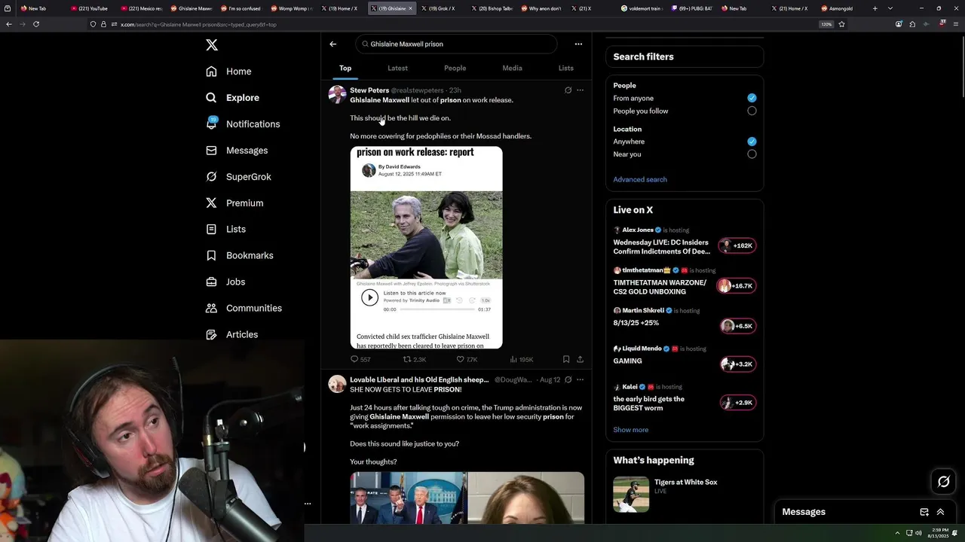This screenshot has width=965, height=542.
Task: Open Articles in the sidebar
Action: 231,334
